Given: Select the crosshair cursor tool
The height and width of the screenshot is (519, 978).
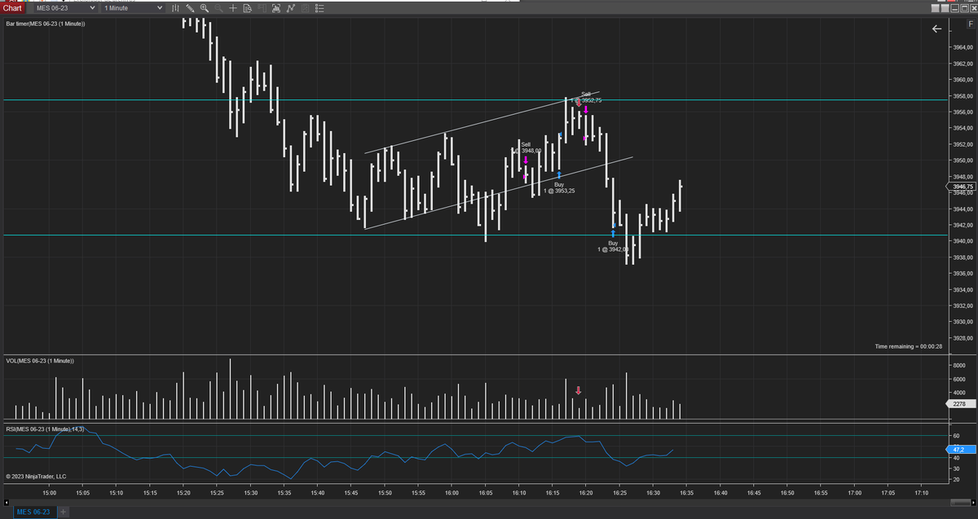Looking at the screenshot, I should (x=233, y=8).
